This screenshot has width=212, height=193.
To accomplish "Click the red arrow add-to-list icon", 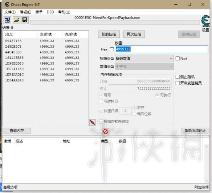I will tap(93, 122).
